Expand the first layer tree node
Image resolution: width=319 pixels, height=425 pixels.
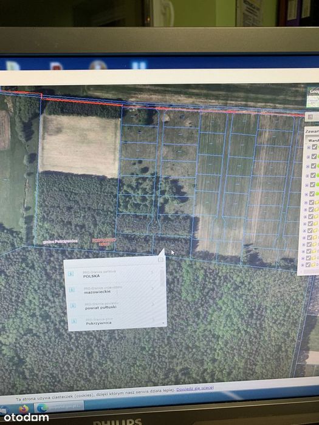[309, 148]
